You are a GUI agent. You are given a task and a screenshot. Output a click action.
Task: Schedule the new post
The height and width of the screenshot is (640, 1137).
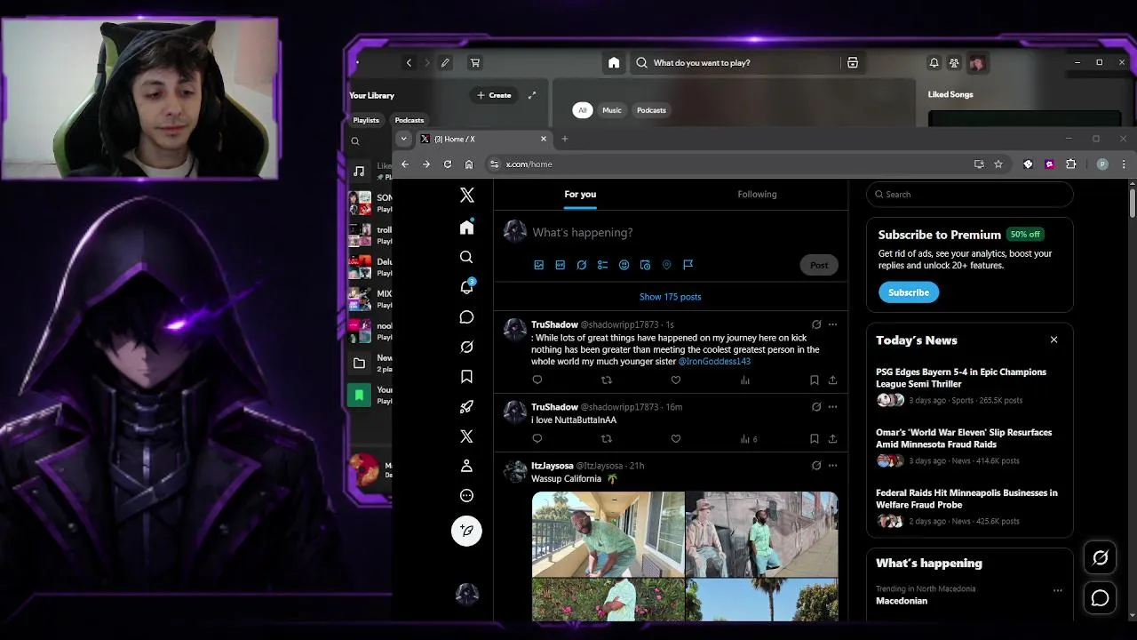tap(645, 265)
